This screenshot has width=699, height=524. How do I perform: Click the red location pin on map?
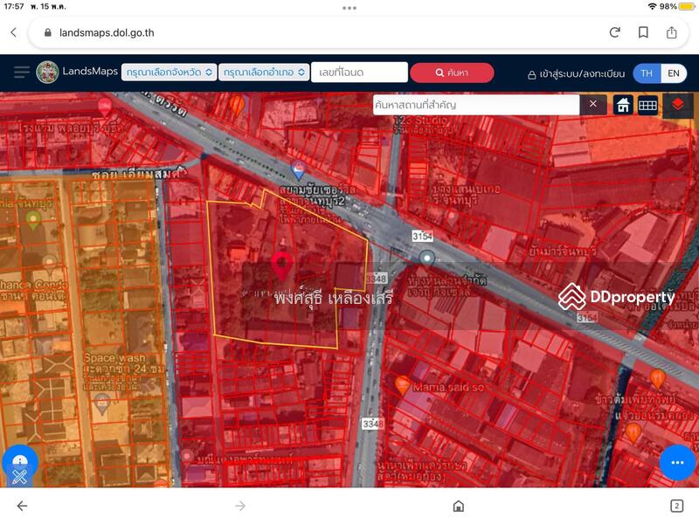(281, 265)
